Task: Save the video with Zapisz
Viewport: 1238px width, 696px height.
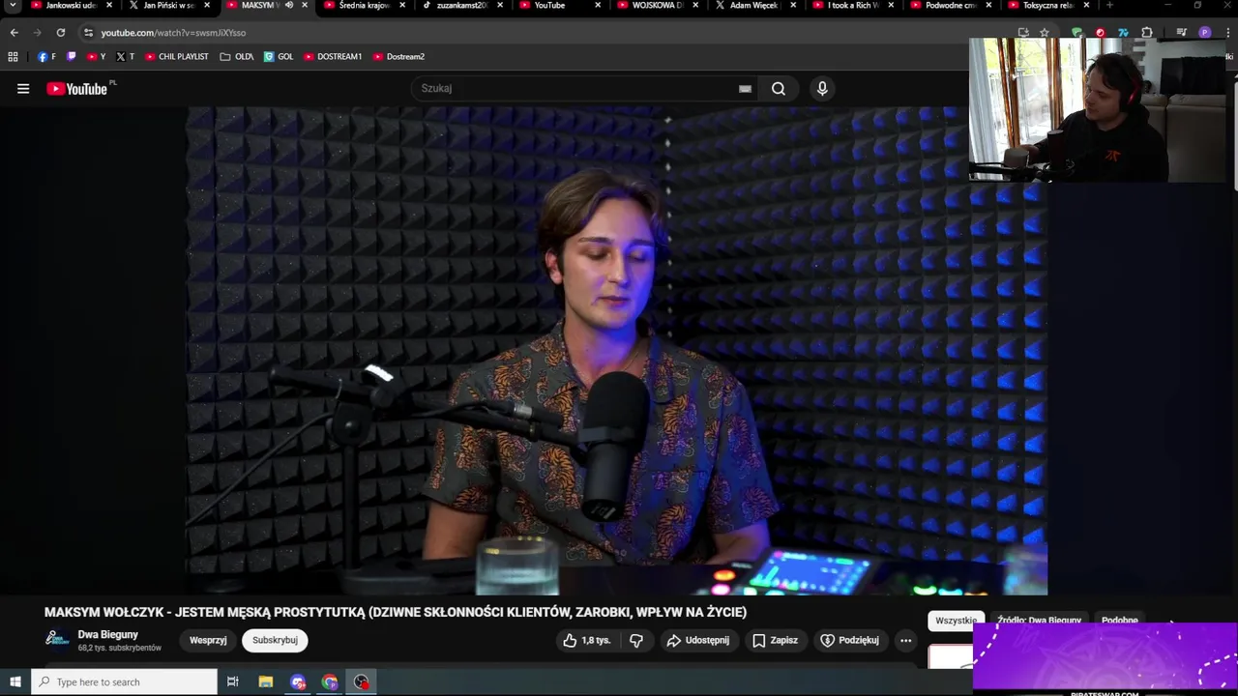Action: pos(775,640)
